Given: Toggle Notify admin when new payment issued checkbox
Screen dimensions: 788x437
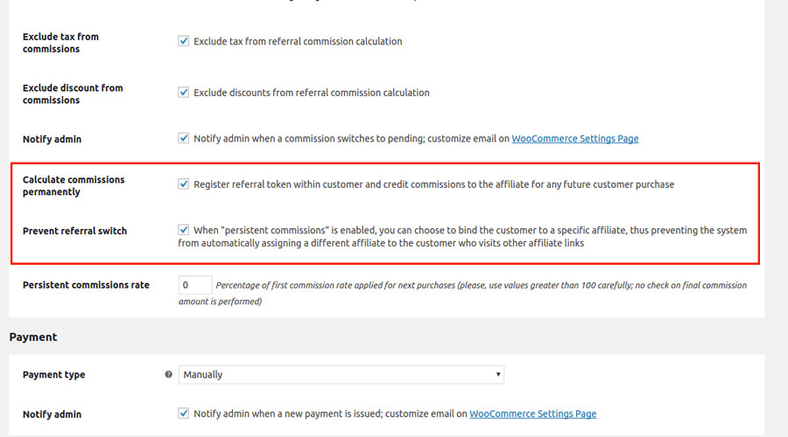Looking at the screenshot, I should click(x=184, y=413).
